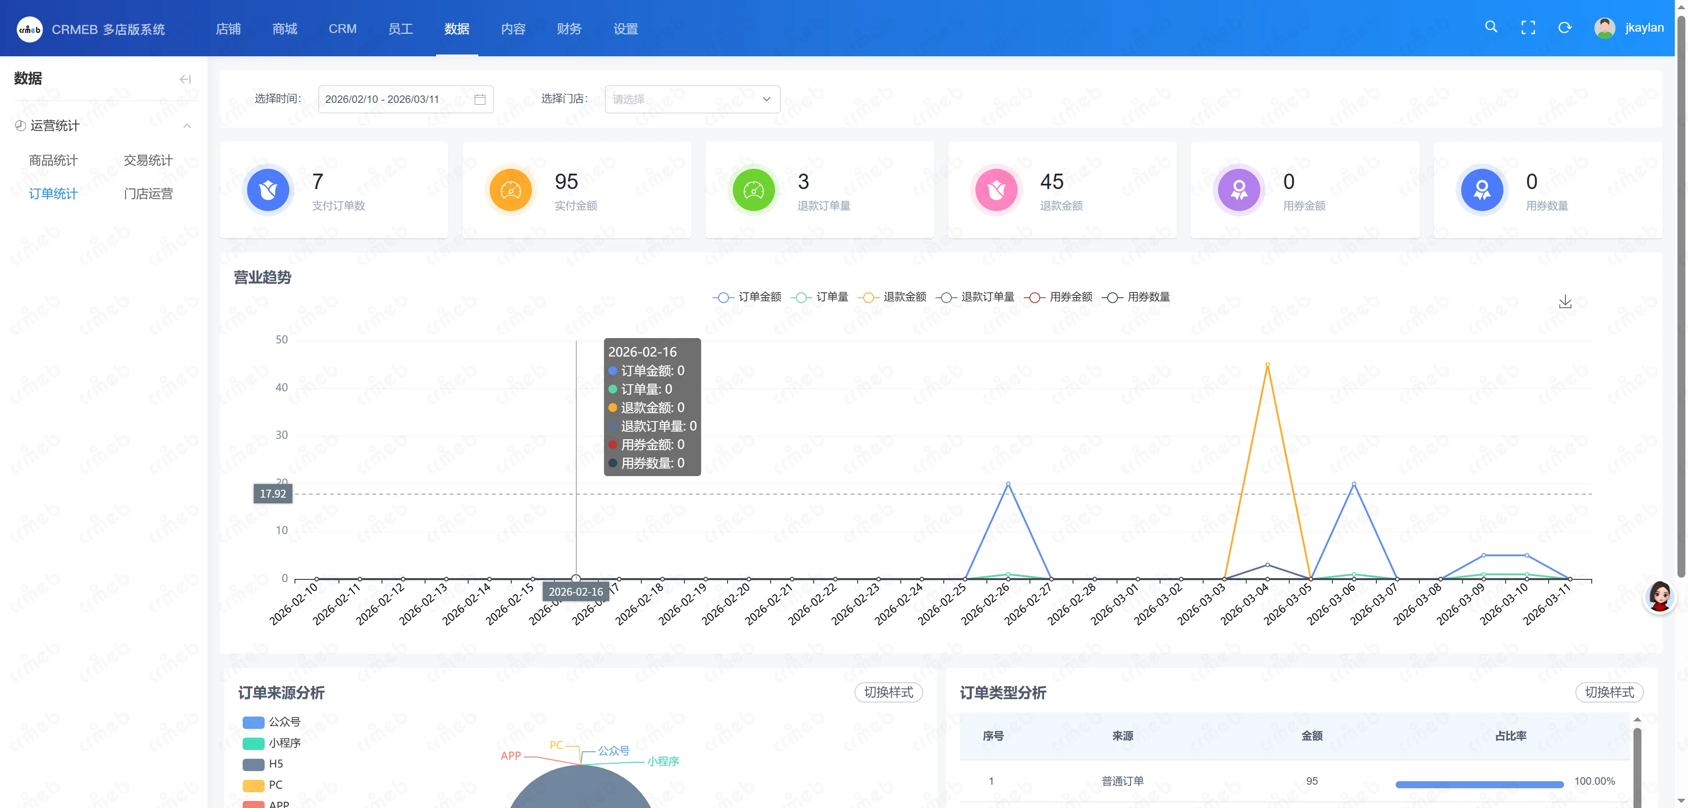Viewport: 1688px width, 808px height.
Task: Toggle 小程序 in order source legend
Action: (x=271, y=742)
